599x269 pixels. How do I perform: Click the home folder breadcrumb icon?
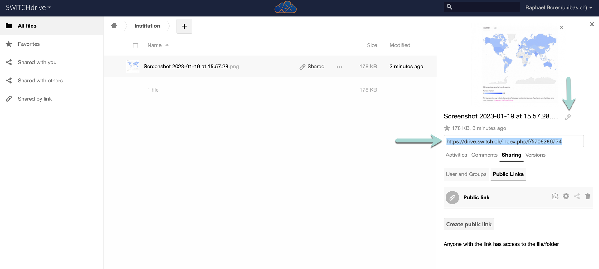(x=114, y=26)
